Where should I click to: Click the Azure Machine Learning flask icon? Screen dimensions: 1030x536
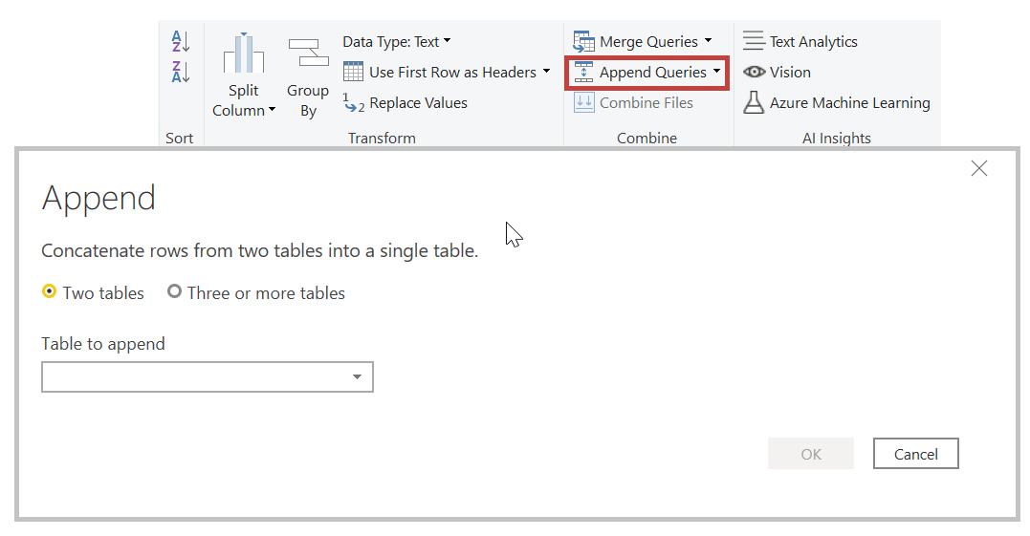(x=754, y=102)
